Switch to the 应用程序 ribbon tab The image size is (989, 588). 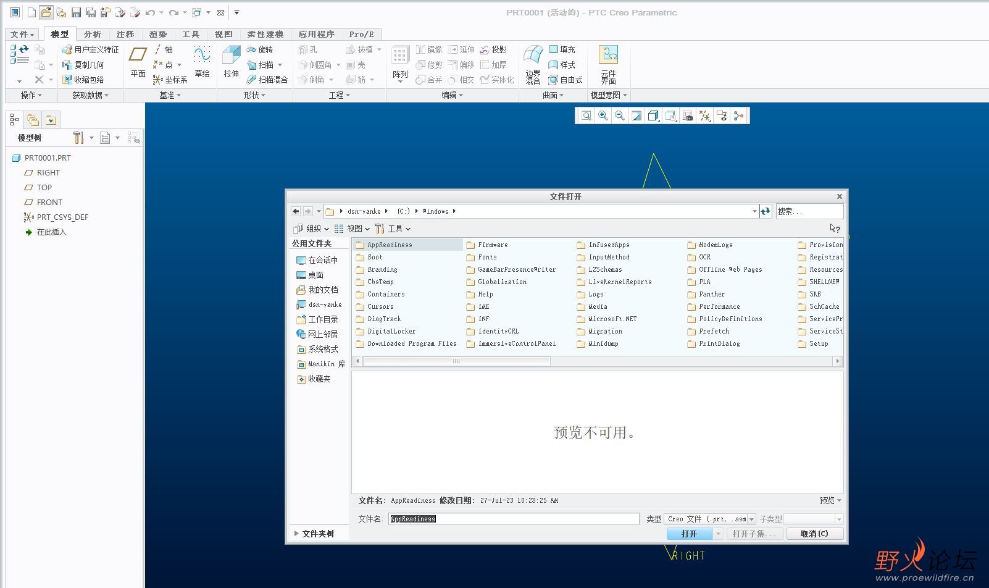point(317,35)
